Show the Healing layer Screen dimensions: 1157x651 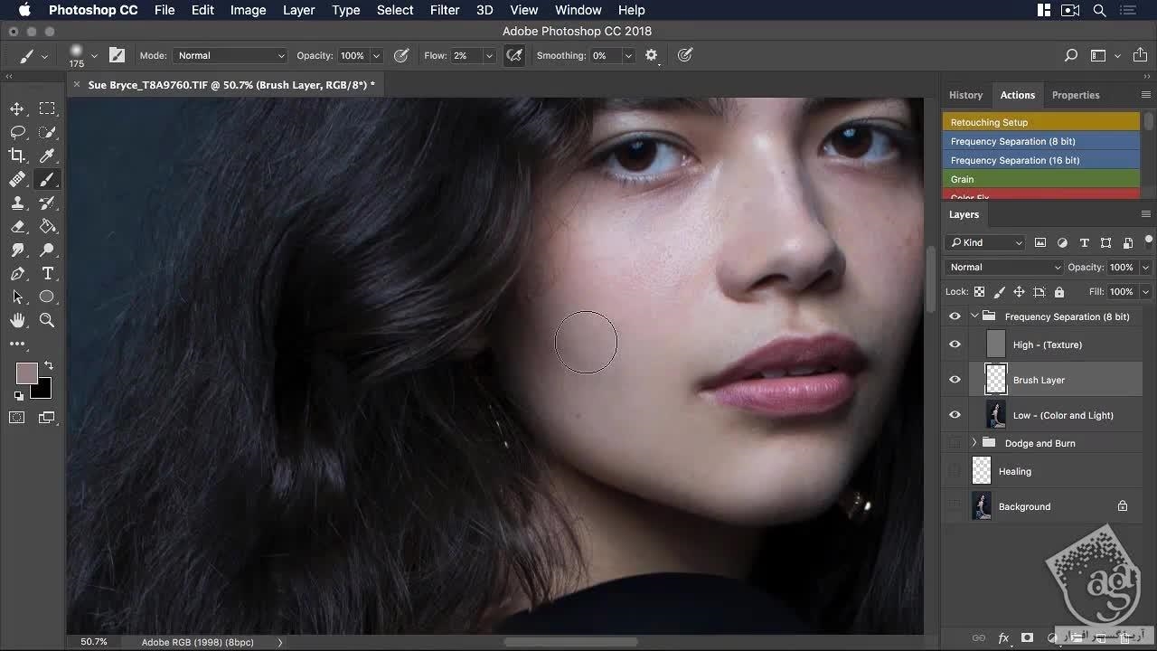[x=955, y=471]
